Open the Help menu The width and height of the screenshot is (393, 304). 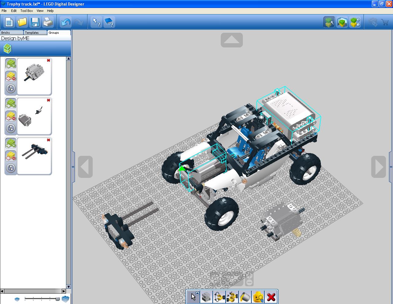click(50, 11)
